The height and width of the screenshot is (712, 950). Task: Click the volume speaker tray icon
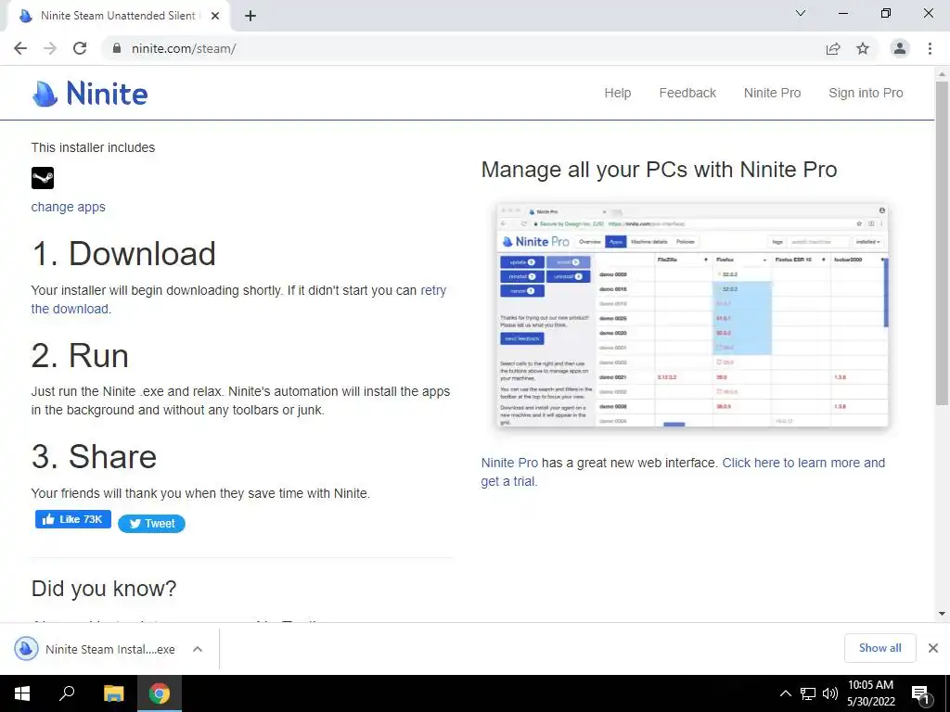click(830, 693)
